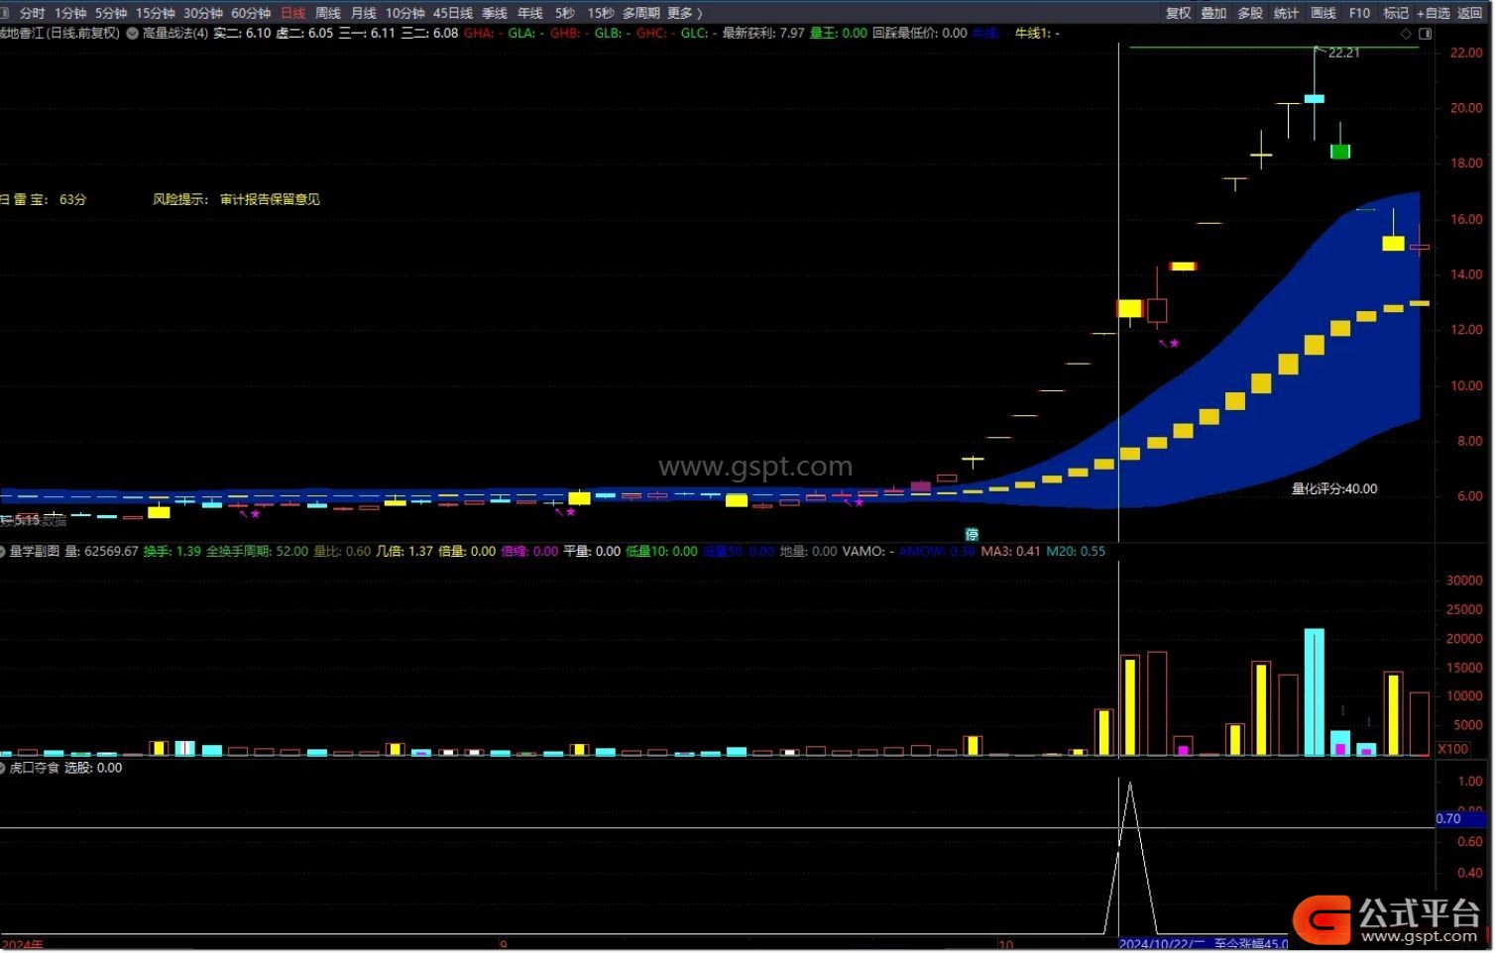The width and height of the screenshot is (1496, 953).
Task: Select the 30分钟 period tab
Action: (202, 13)
